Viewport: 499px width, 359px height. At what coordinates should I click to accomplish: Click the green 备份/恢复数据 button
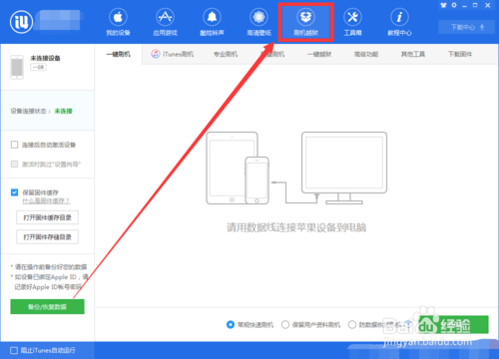click(x=47, y=306)
